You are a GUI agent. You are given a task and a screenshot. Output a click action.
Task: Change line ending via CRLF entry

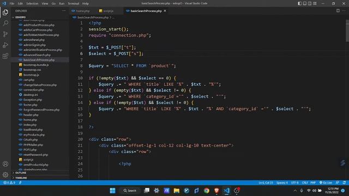coord(305,183)
